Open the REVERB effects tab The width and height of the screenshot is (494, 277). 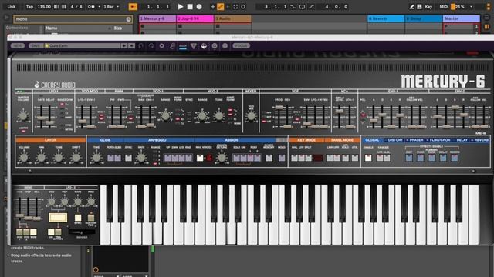coord(480,140)
